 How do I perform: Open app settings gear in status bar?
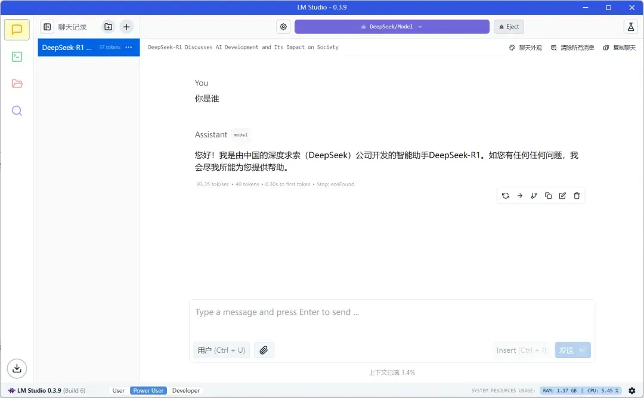coord(632,391)
